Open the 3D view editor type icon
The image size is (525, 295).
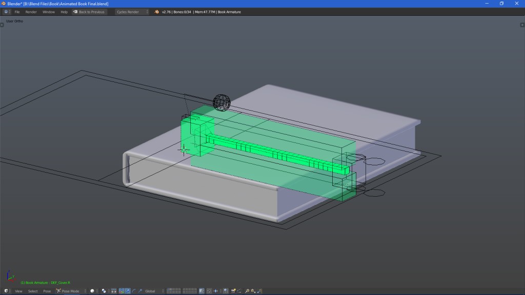[x=7, y=291]
